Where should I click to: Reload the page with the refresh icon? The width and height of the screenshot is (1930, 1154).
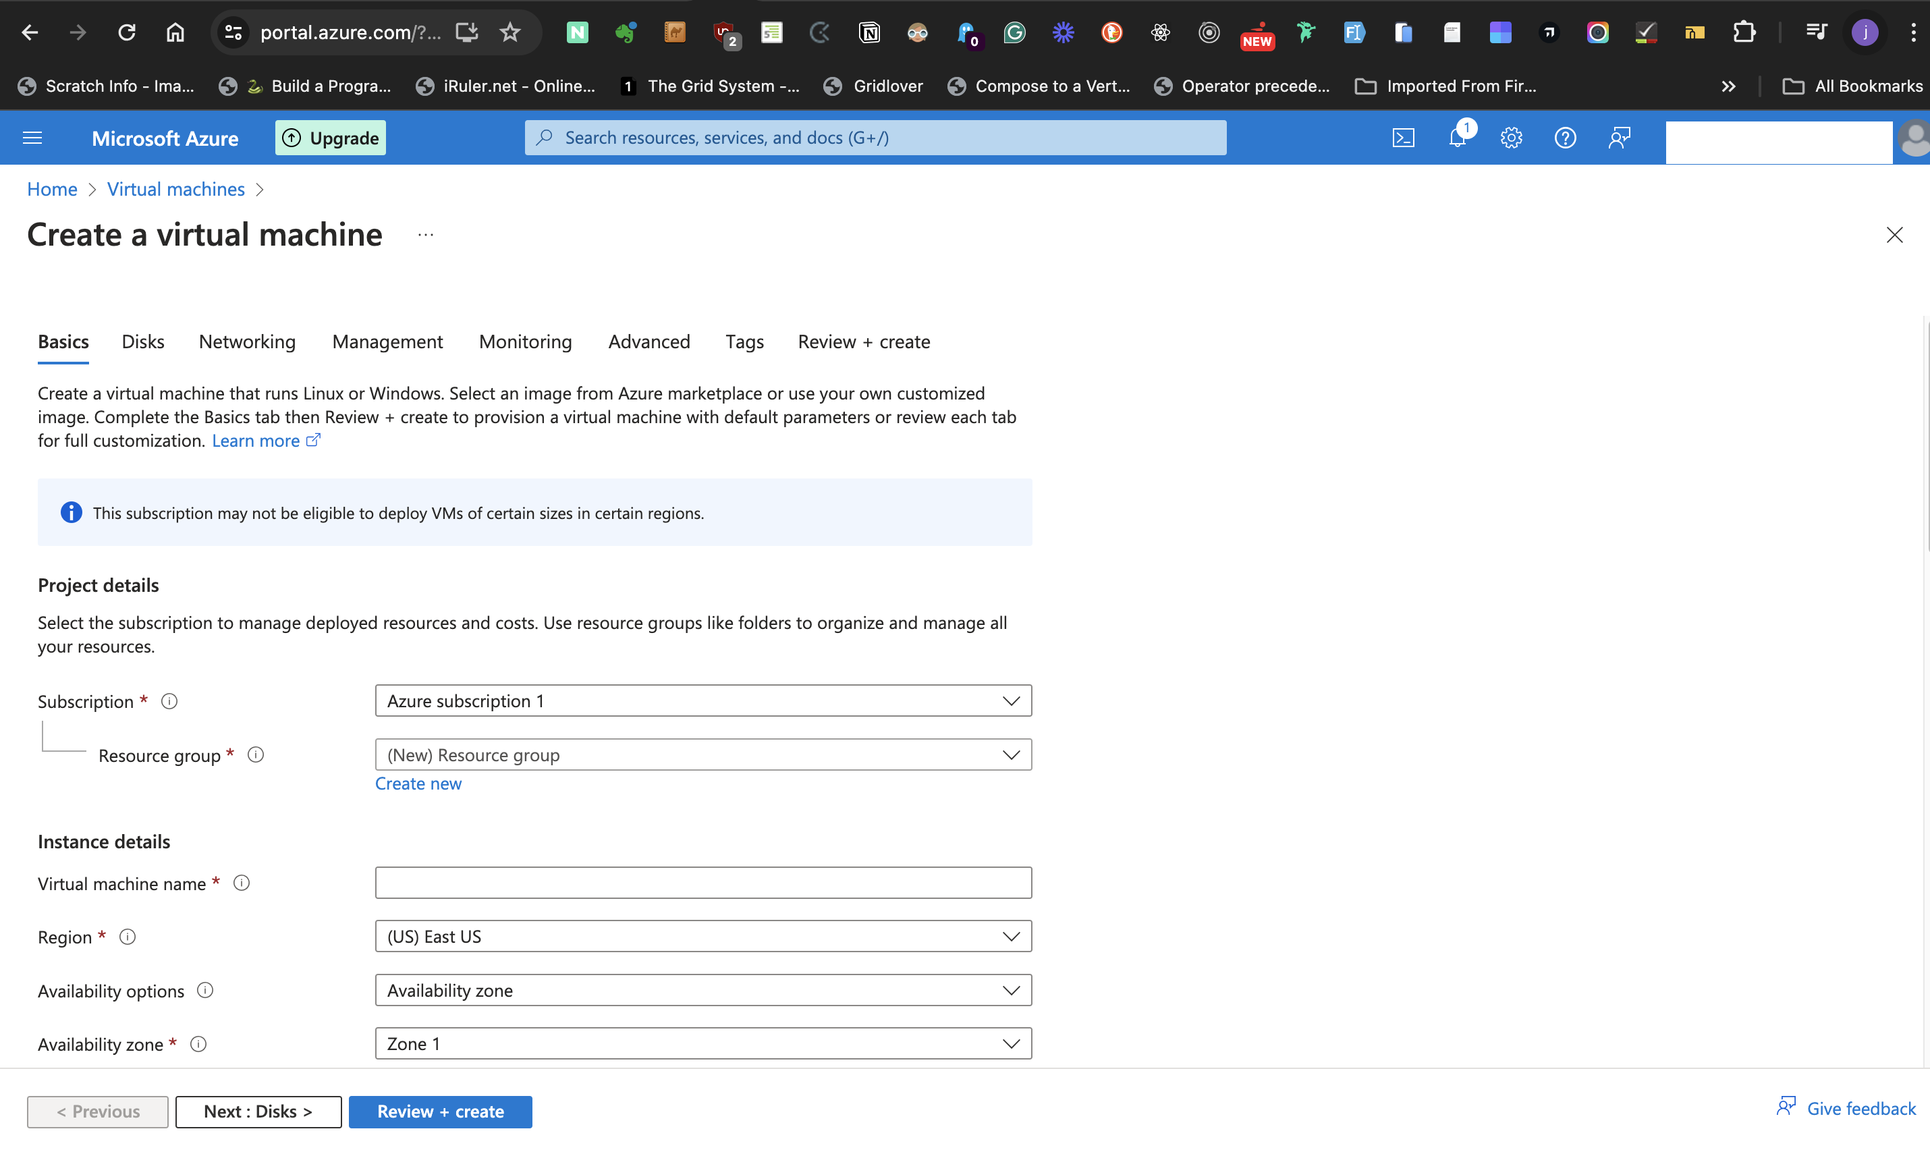coord(126,32)
